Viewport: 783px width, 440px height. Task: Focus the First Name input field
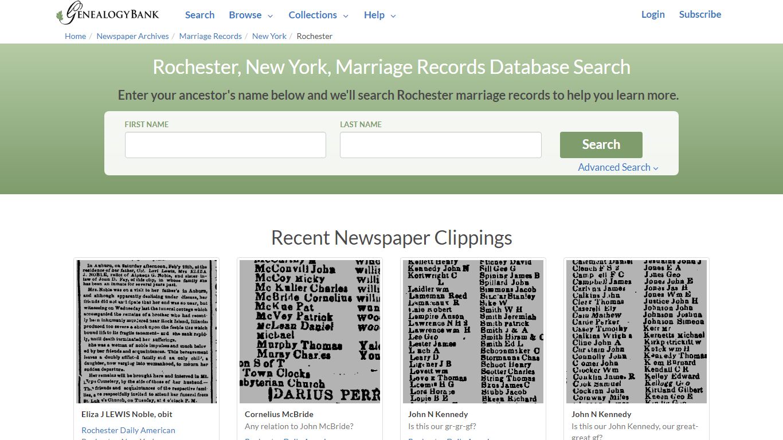coord(225,145)
